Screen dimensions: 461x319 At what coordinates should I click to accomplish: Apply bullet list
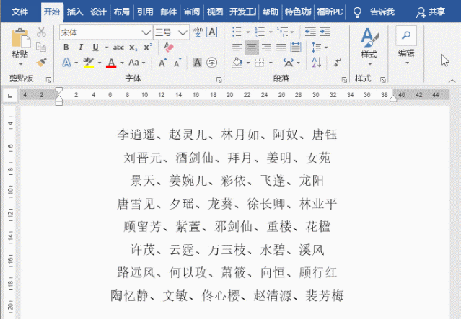click(x=237, y=32)
